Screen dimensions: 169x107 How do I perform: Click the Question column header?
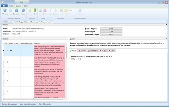pyautogui.click(x=50, y=43)
